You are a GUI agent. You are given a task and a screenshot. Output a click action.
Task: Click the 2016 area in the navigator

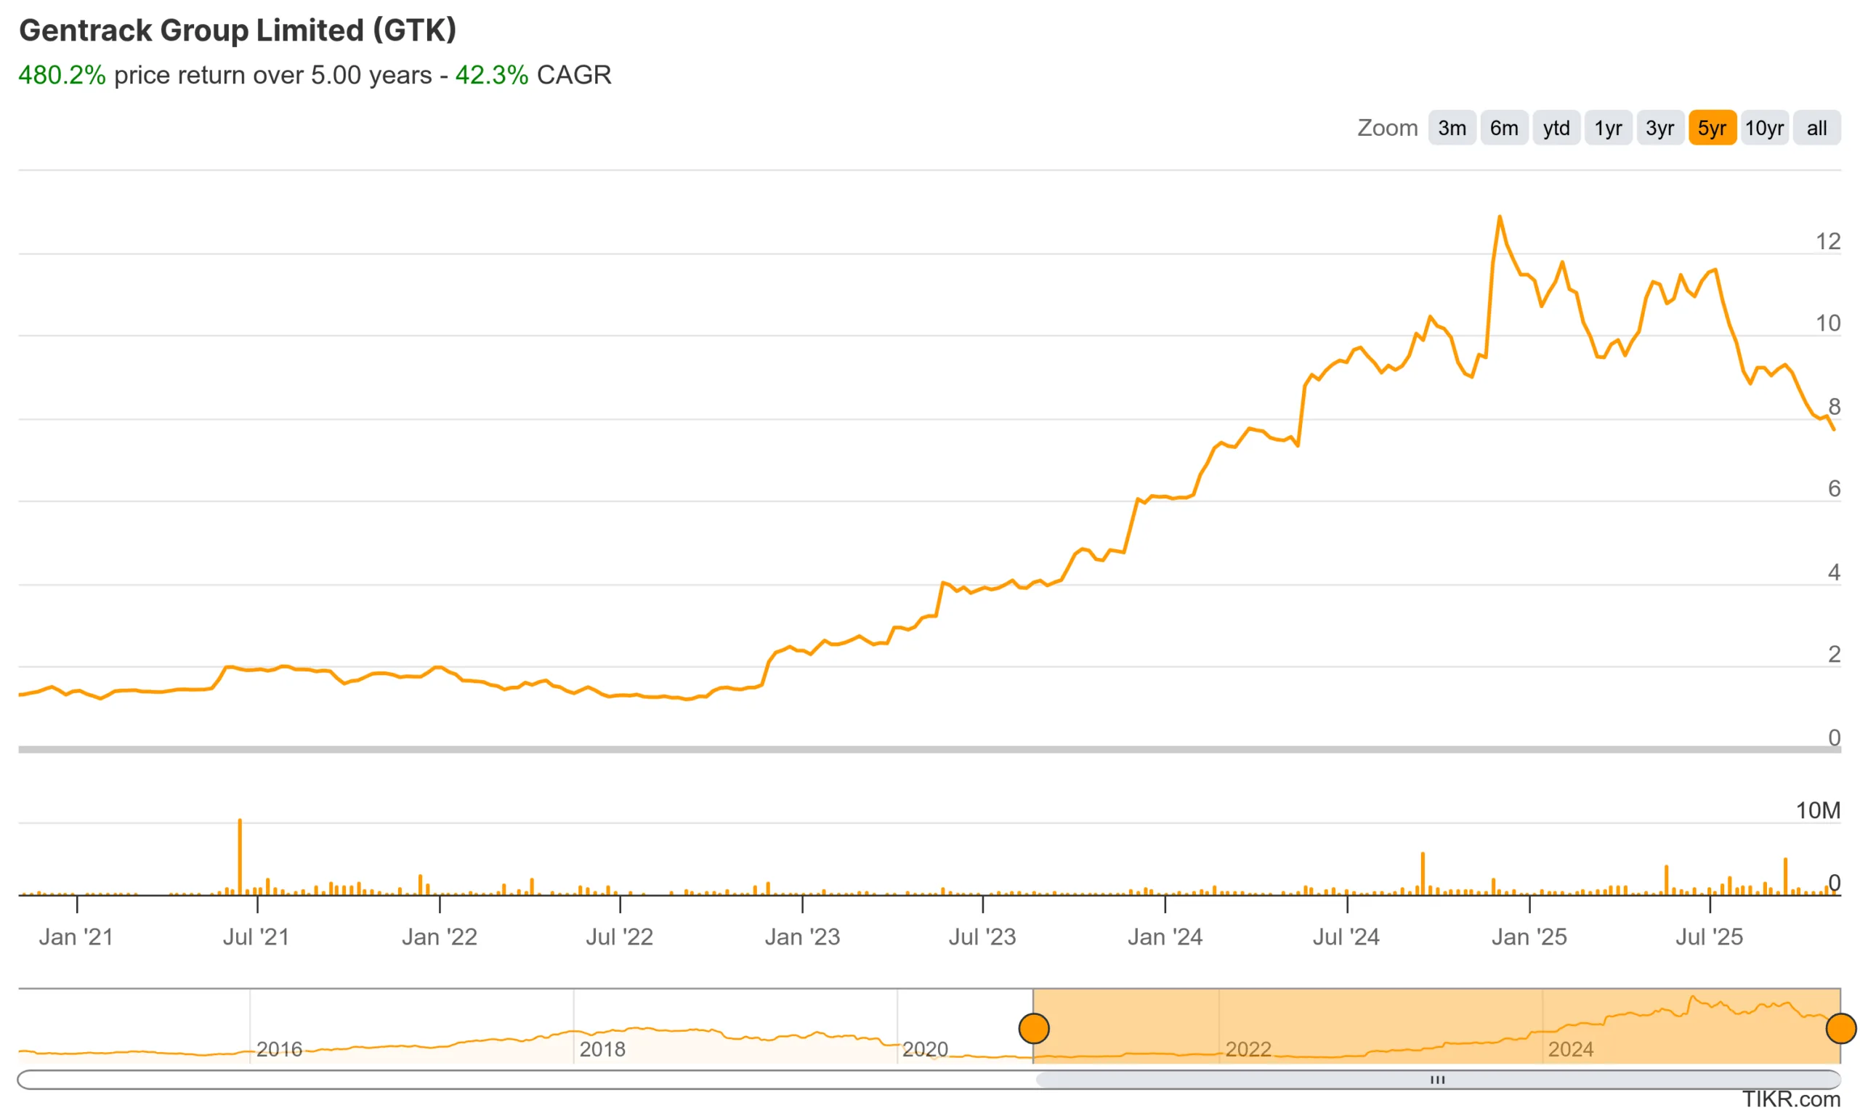tap(279, 1048)
